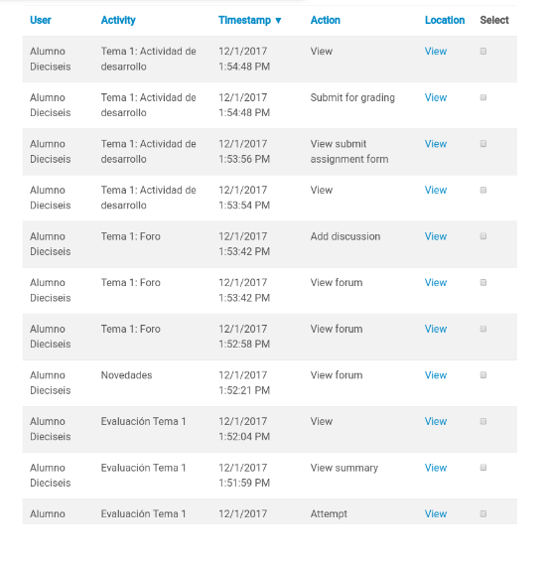Tick the checkbox in the Novedades row

coord(483,375)
